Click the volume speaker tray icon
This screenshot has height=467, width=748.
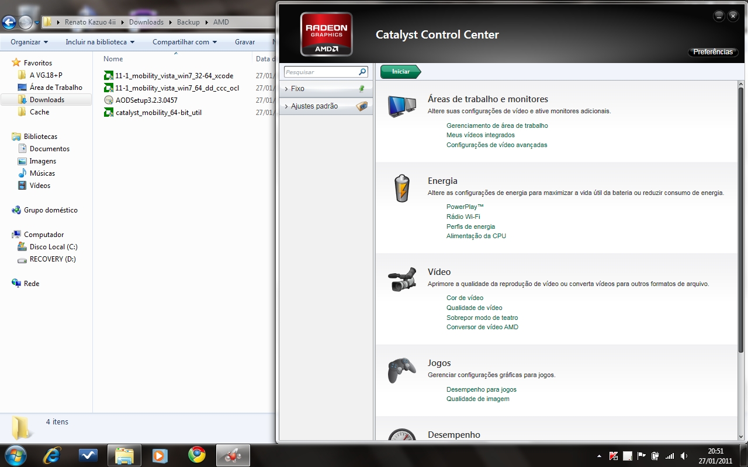684,456
